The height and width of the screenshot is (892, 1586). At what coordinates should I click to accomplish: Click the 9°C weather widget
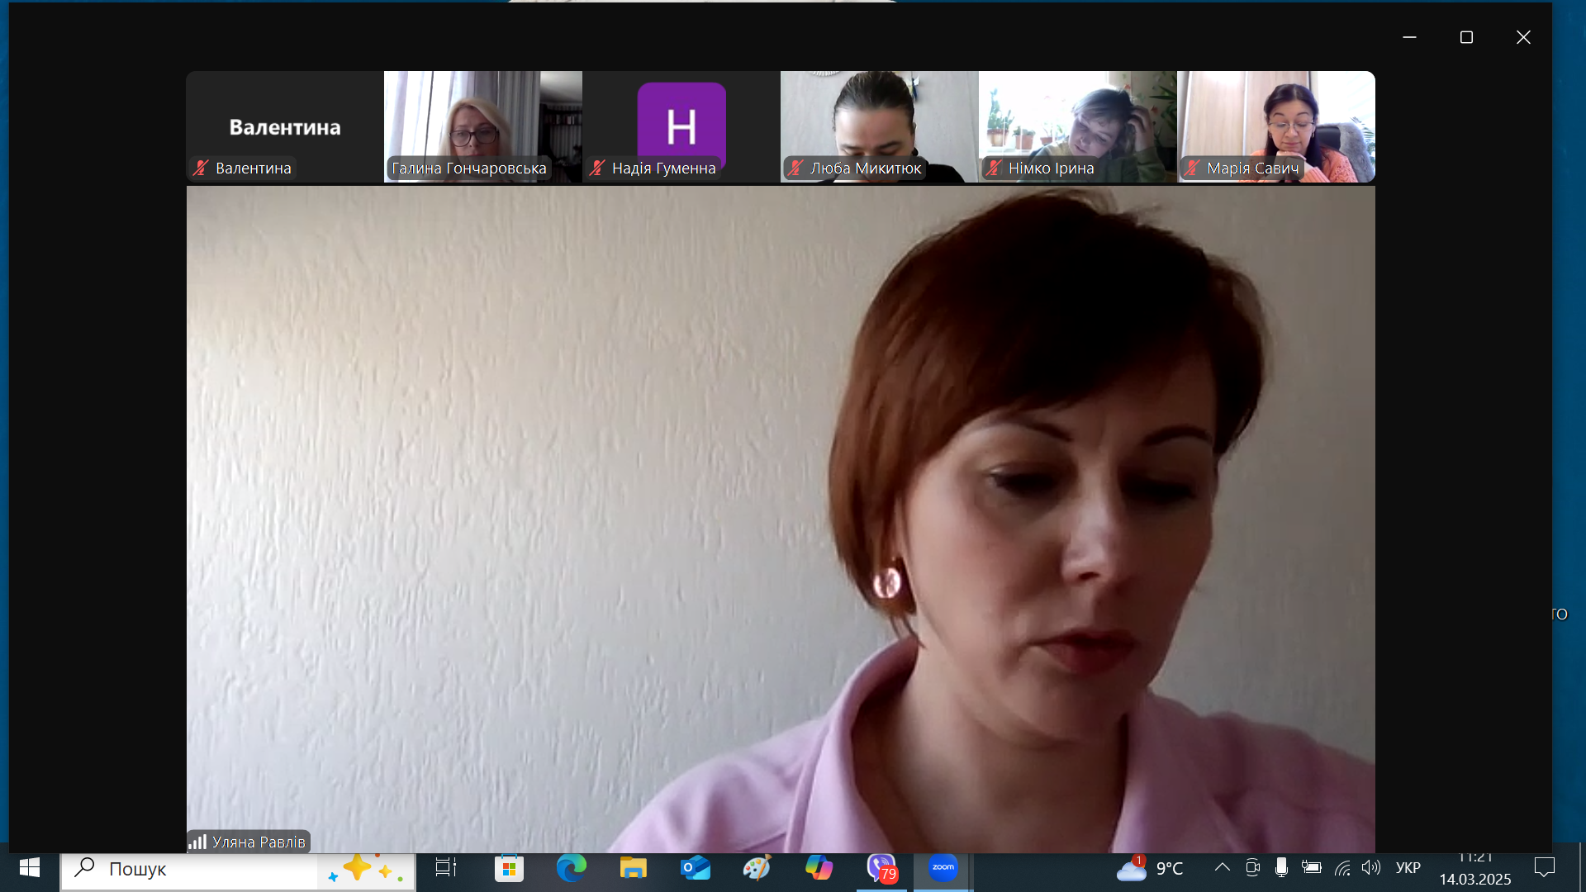click(x=1151, y=868)
